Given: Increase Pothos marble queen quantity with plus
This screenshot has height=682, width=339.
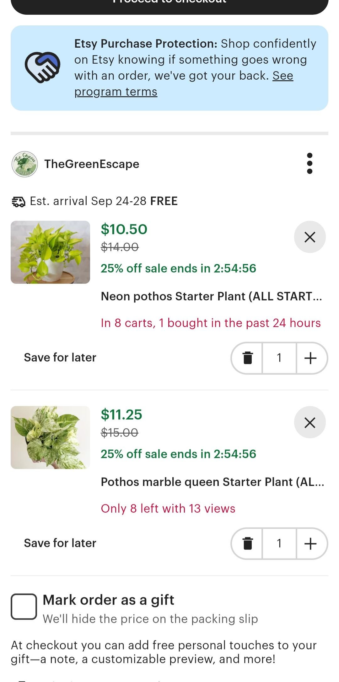Looking at the screenshot, I should (310, 543).
